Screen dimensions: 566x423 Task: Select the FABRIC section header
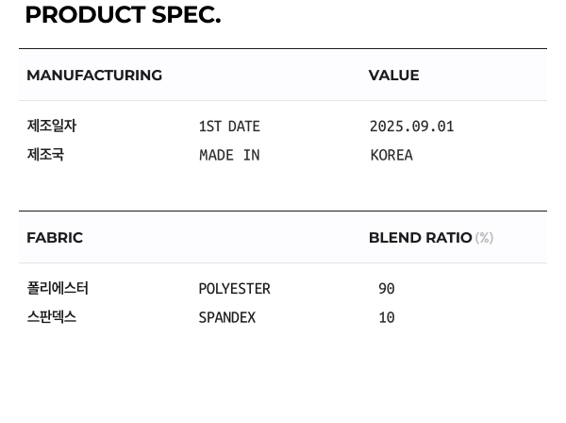[x=55, y=238]
